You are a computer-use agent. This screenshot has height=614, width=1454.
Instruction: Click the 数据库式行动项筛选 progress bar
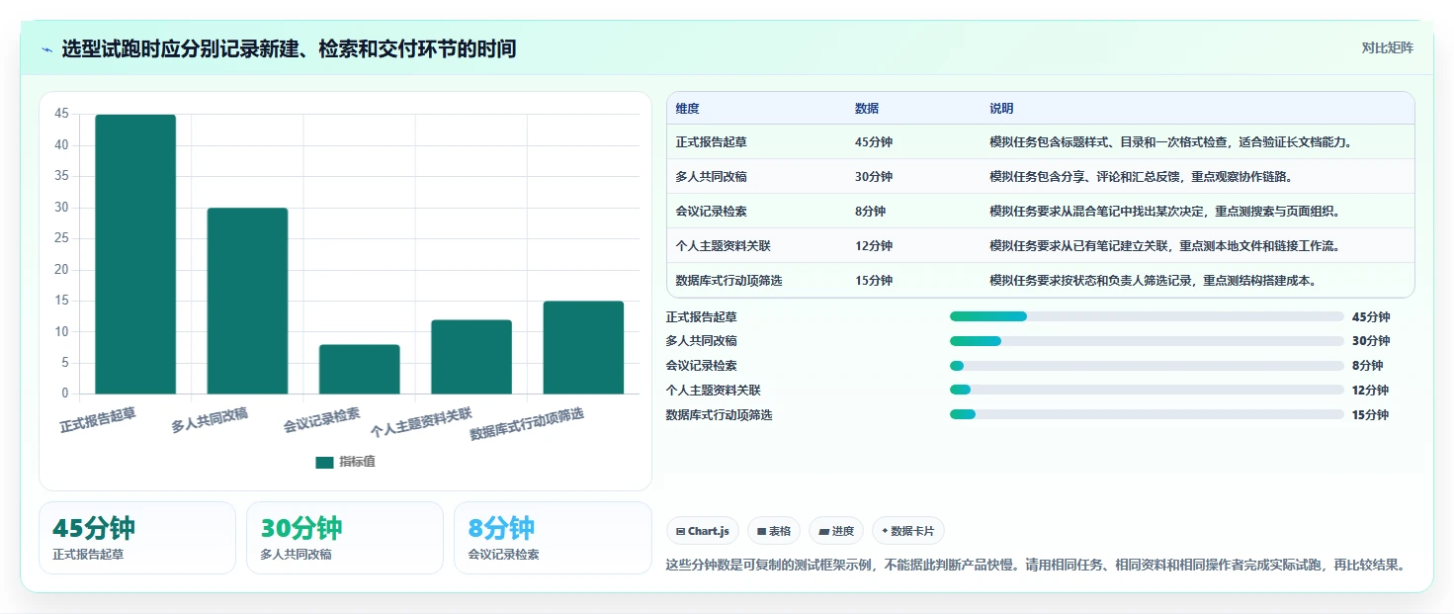(x=1147, y=415)
